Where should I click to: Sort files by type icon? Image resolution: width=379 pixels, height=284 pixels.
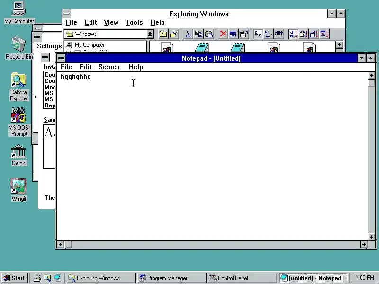[x=304, y=34]
